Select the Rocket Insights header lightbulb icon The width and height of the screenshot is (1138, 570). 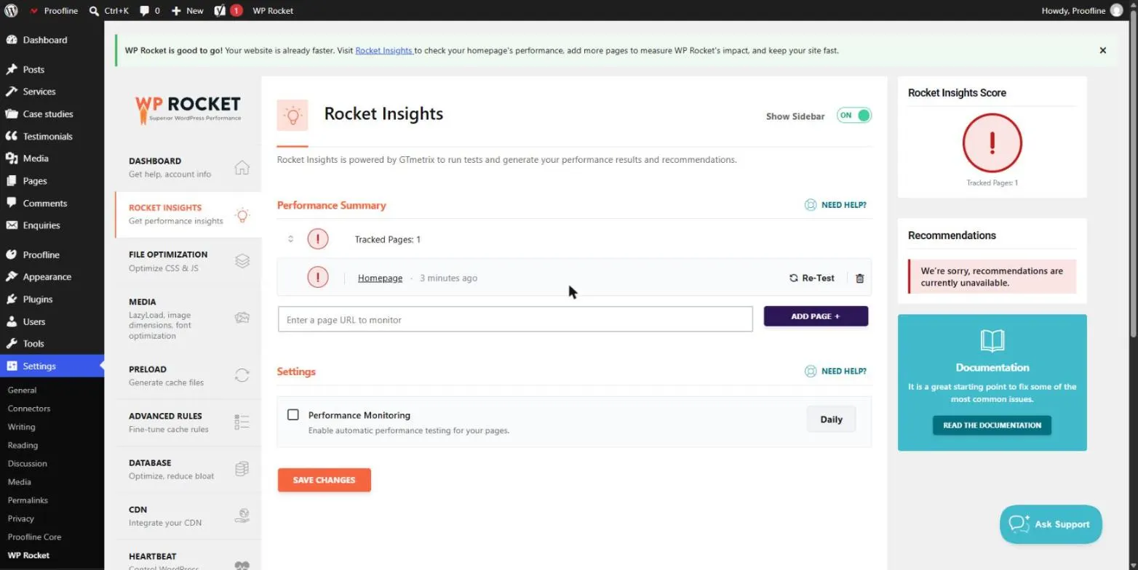coord(293,115)
